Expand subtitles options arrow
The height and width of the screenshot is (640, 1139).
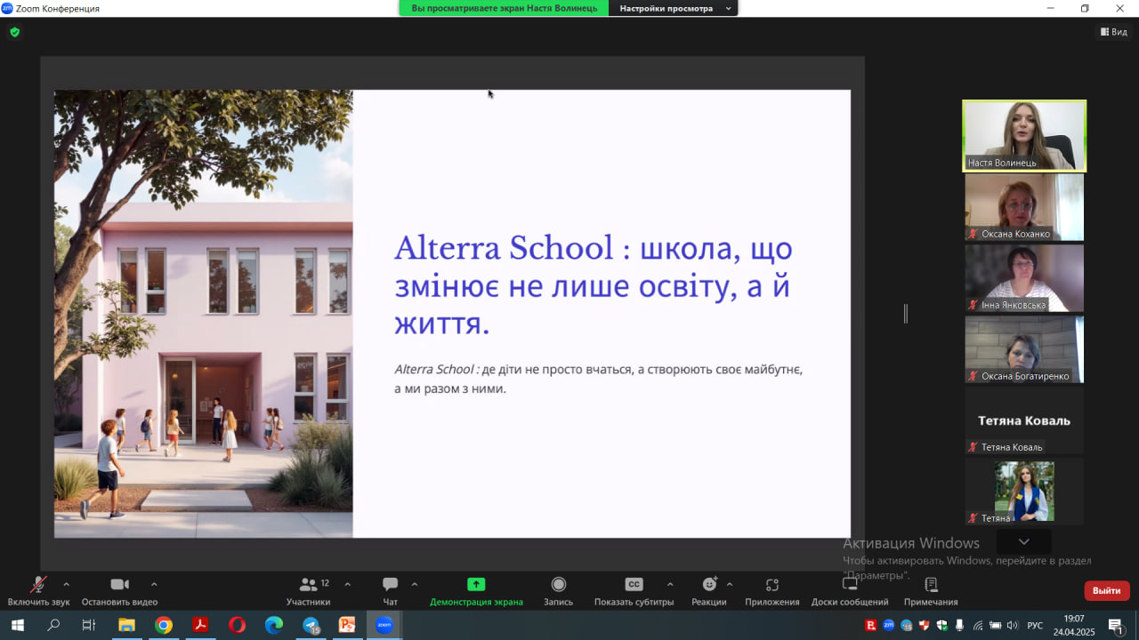click(670, 584)
